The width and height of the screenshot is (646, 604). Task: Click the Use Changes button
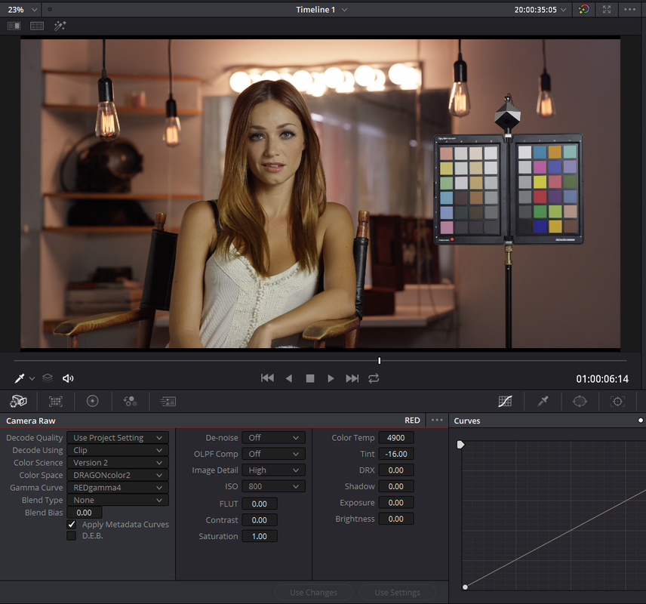(313, 593)
